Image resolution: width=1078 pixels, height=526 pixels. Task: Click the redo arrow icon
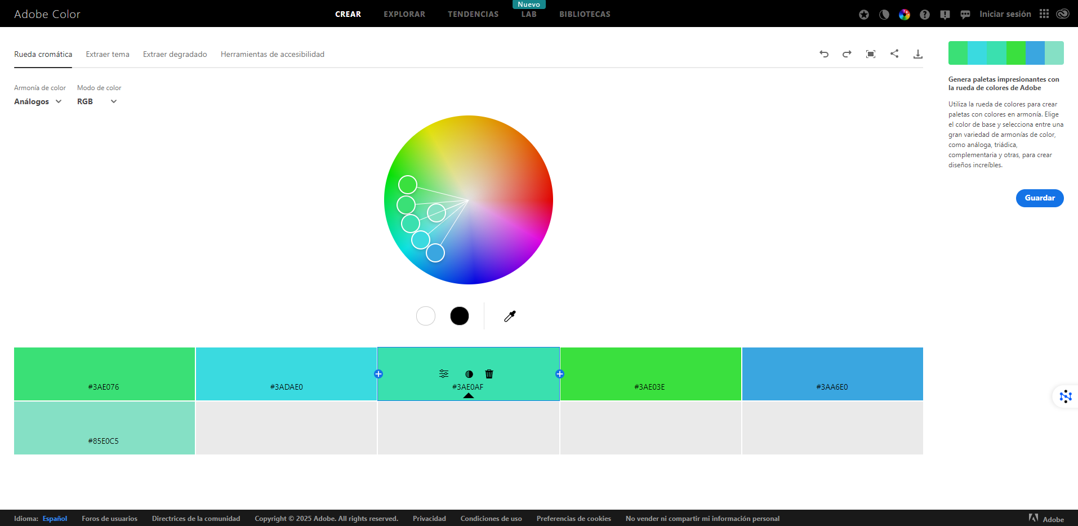tap(847, 54)
